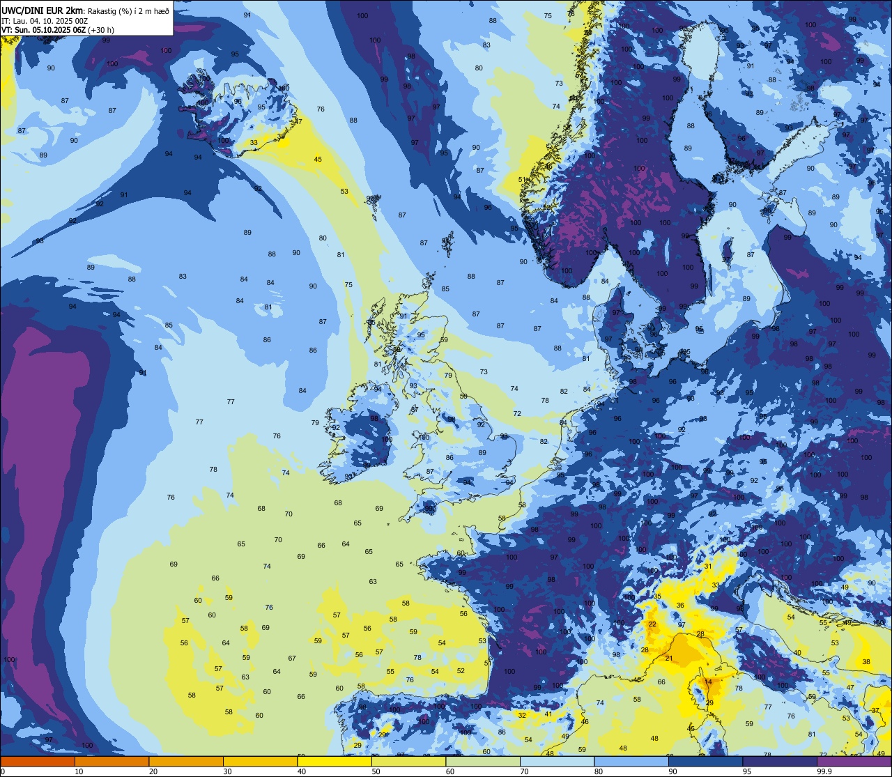Viewport: 892px width, 777px height.
Task: Pick the legend swatch between 30 and 40
Action: pyautogui.click(x=261, y=762)
